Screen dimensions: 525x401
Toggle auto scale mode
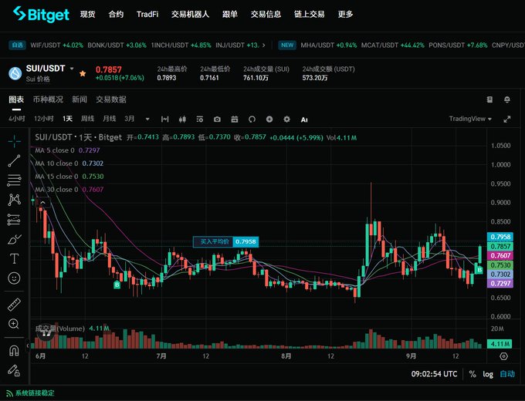pos(507,374)
